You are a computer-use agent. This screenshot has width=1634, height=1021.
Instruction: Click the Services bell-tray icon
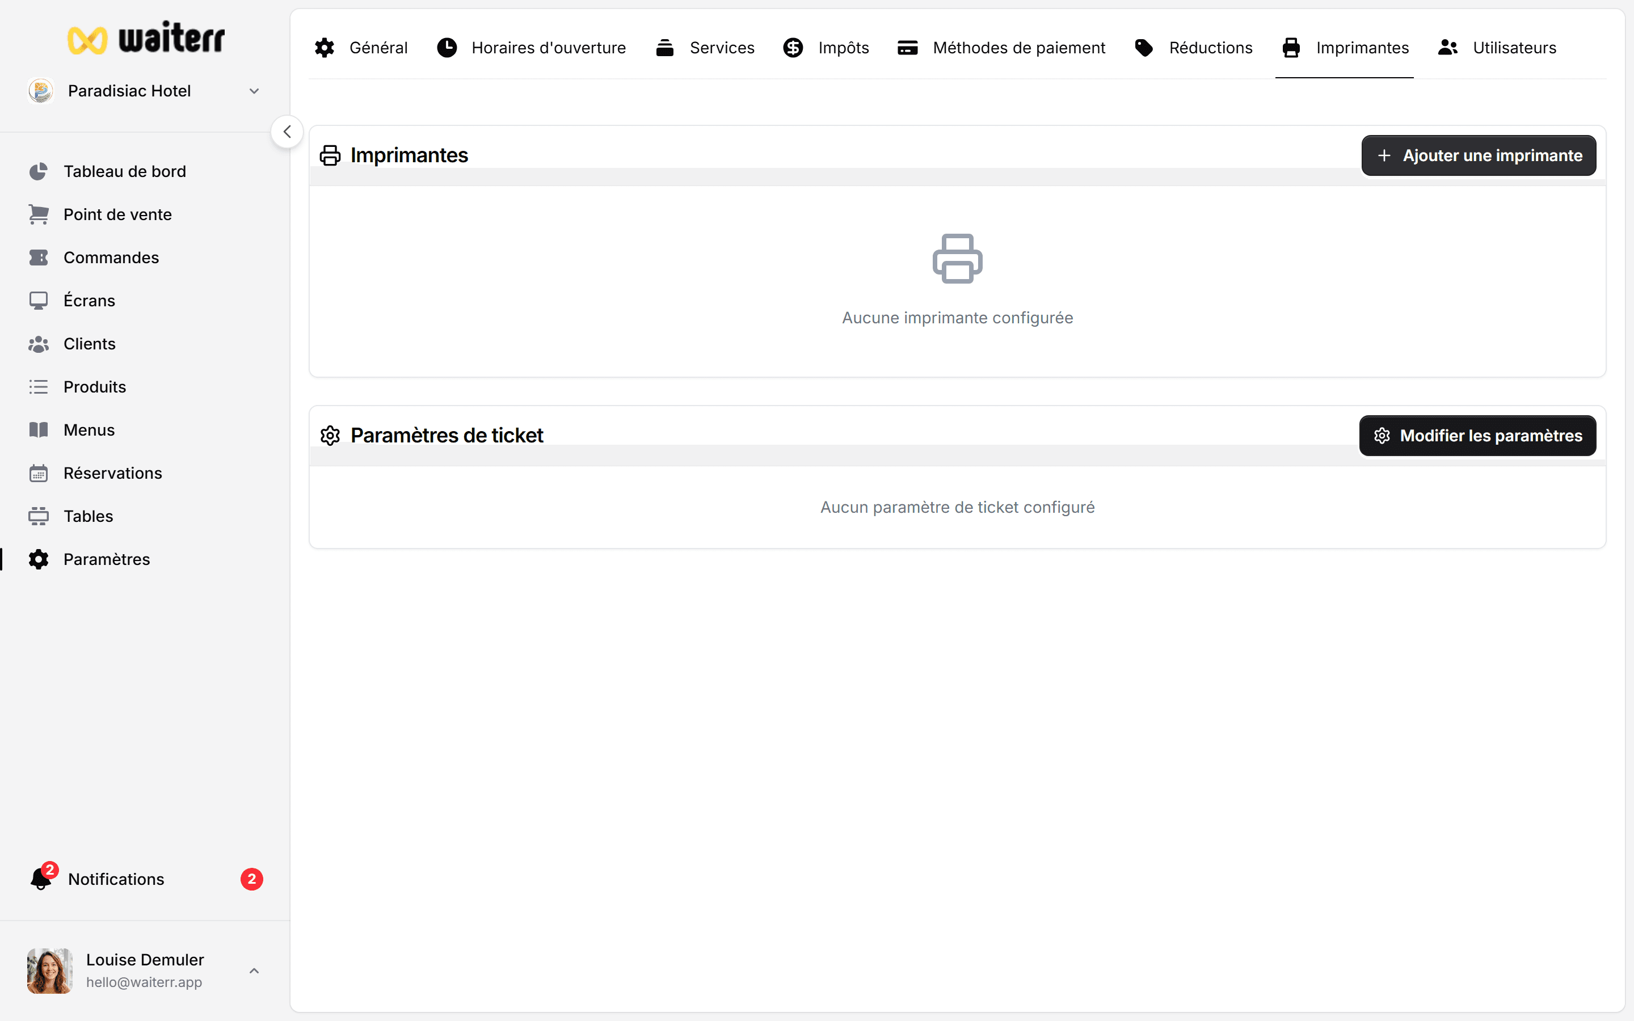[x=665, y=48]
